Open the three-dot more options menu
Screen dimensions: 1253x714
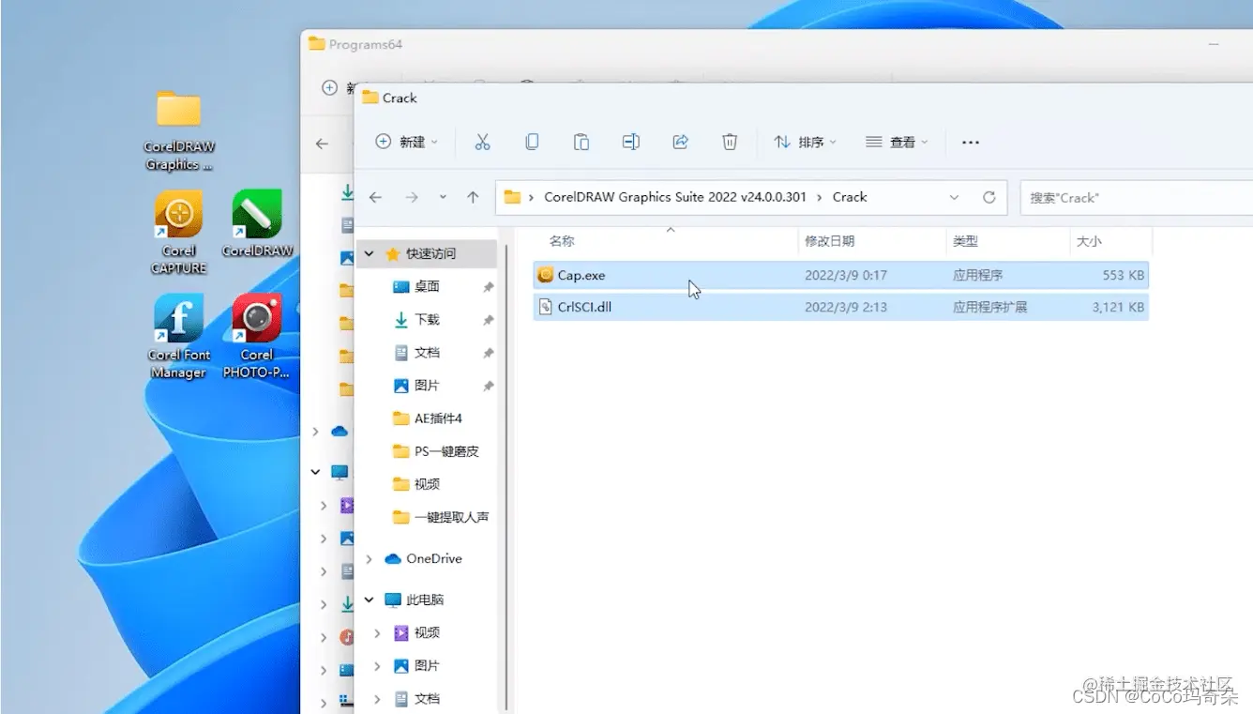[971, 143]
